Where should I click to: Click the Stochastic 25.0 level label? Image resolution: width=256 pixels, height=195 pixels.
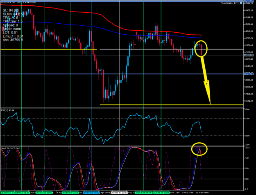pyautogui.click(x=247, y=179)
